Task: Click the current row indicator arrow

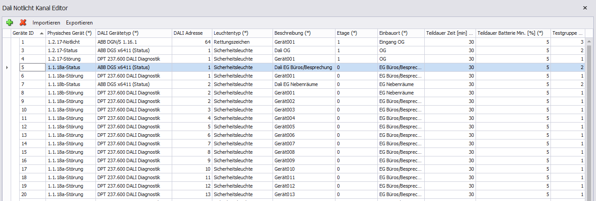Action: (6, 67)
